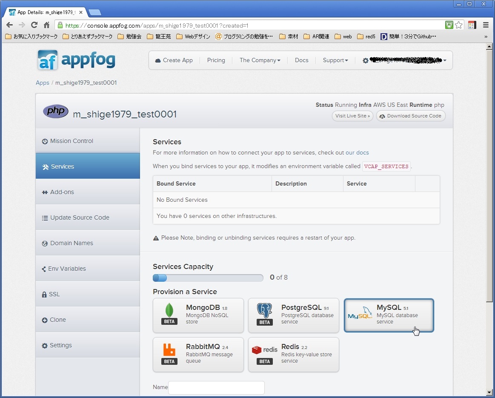Open the red5 bookmark folder
Image resolution: width=495 pixels, height=398 pixels.
pos(366,37)
